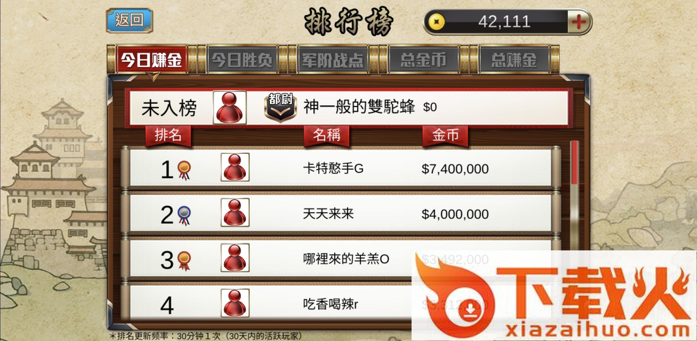This screenshot has height=341, width=697.
Task: Click the bronze medal ribbon beside rank 3
Action: tap(184, 261)
